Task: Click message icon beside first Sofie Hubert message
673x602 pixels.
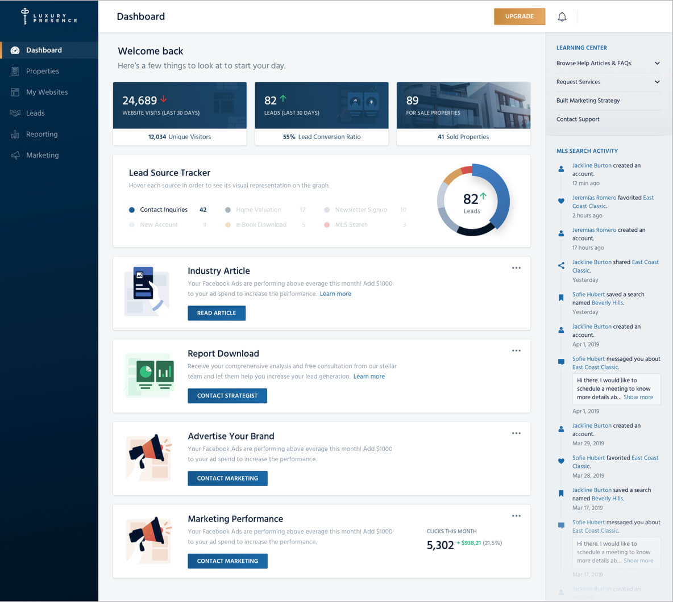Action: (561, 362)
